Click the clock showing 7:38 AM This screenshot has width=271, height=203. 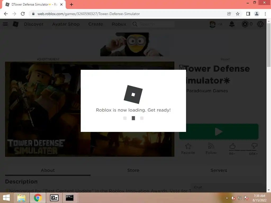coord(259,196)
